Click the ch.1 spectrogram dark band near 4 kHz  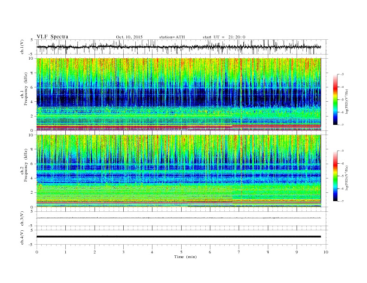178,98
